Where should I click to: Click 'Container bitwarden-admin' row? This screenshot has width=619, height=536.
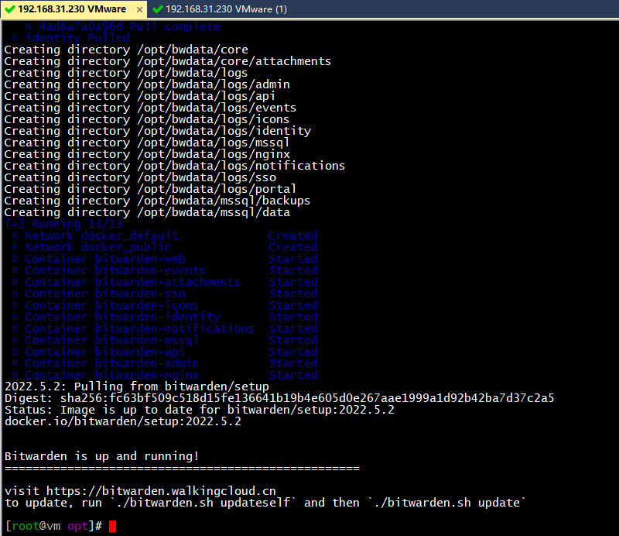(165, 363)
